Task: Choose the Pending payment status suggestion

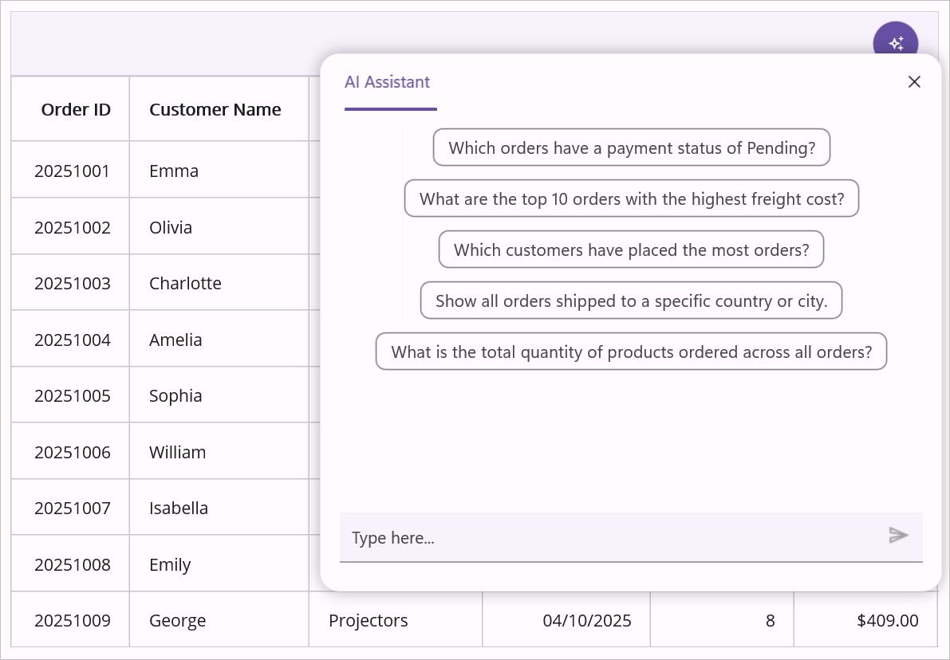Action: point(632,147)
